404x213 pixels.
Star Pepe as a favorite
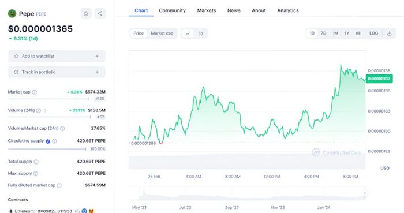pos(86,14)
